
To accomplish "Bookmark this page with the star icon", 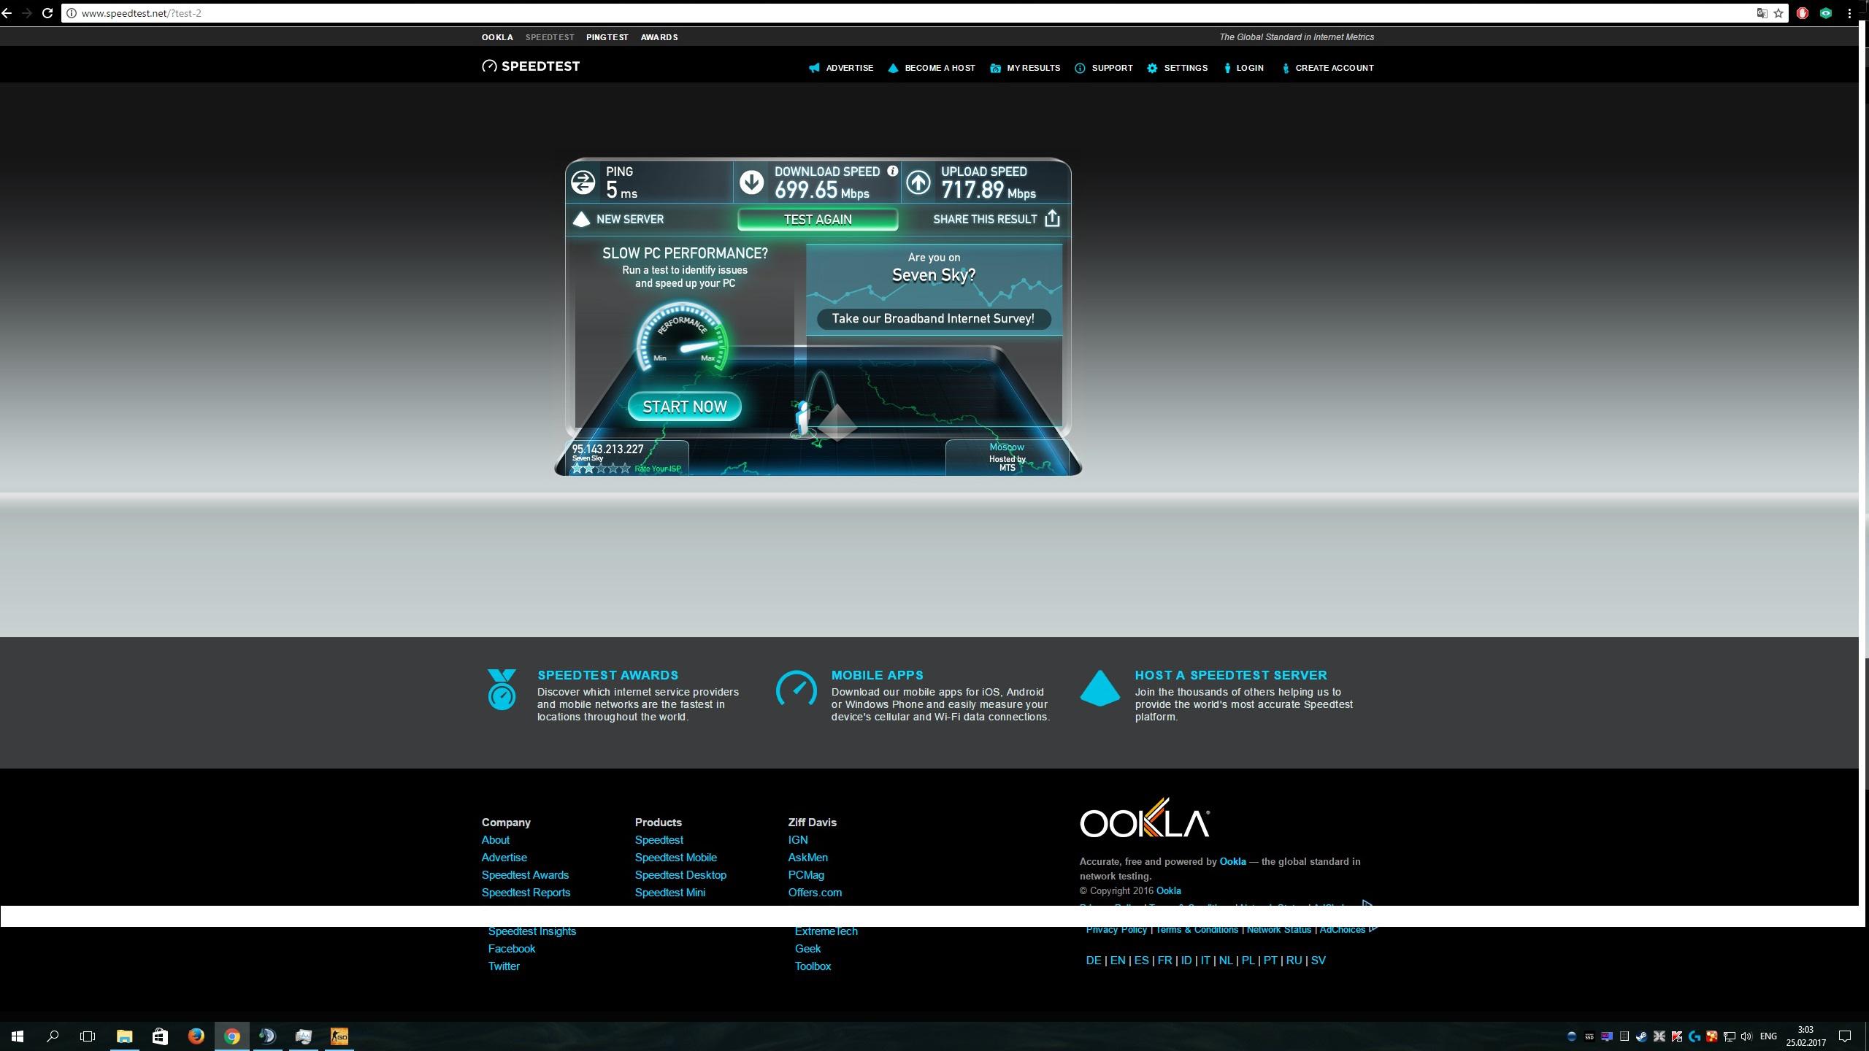I will click(1778, 13).
